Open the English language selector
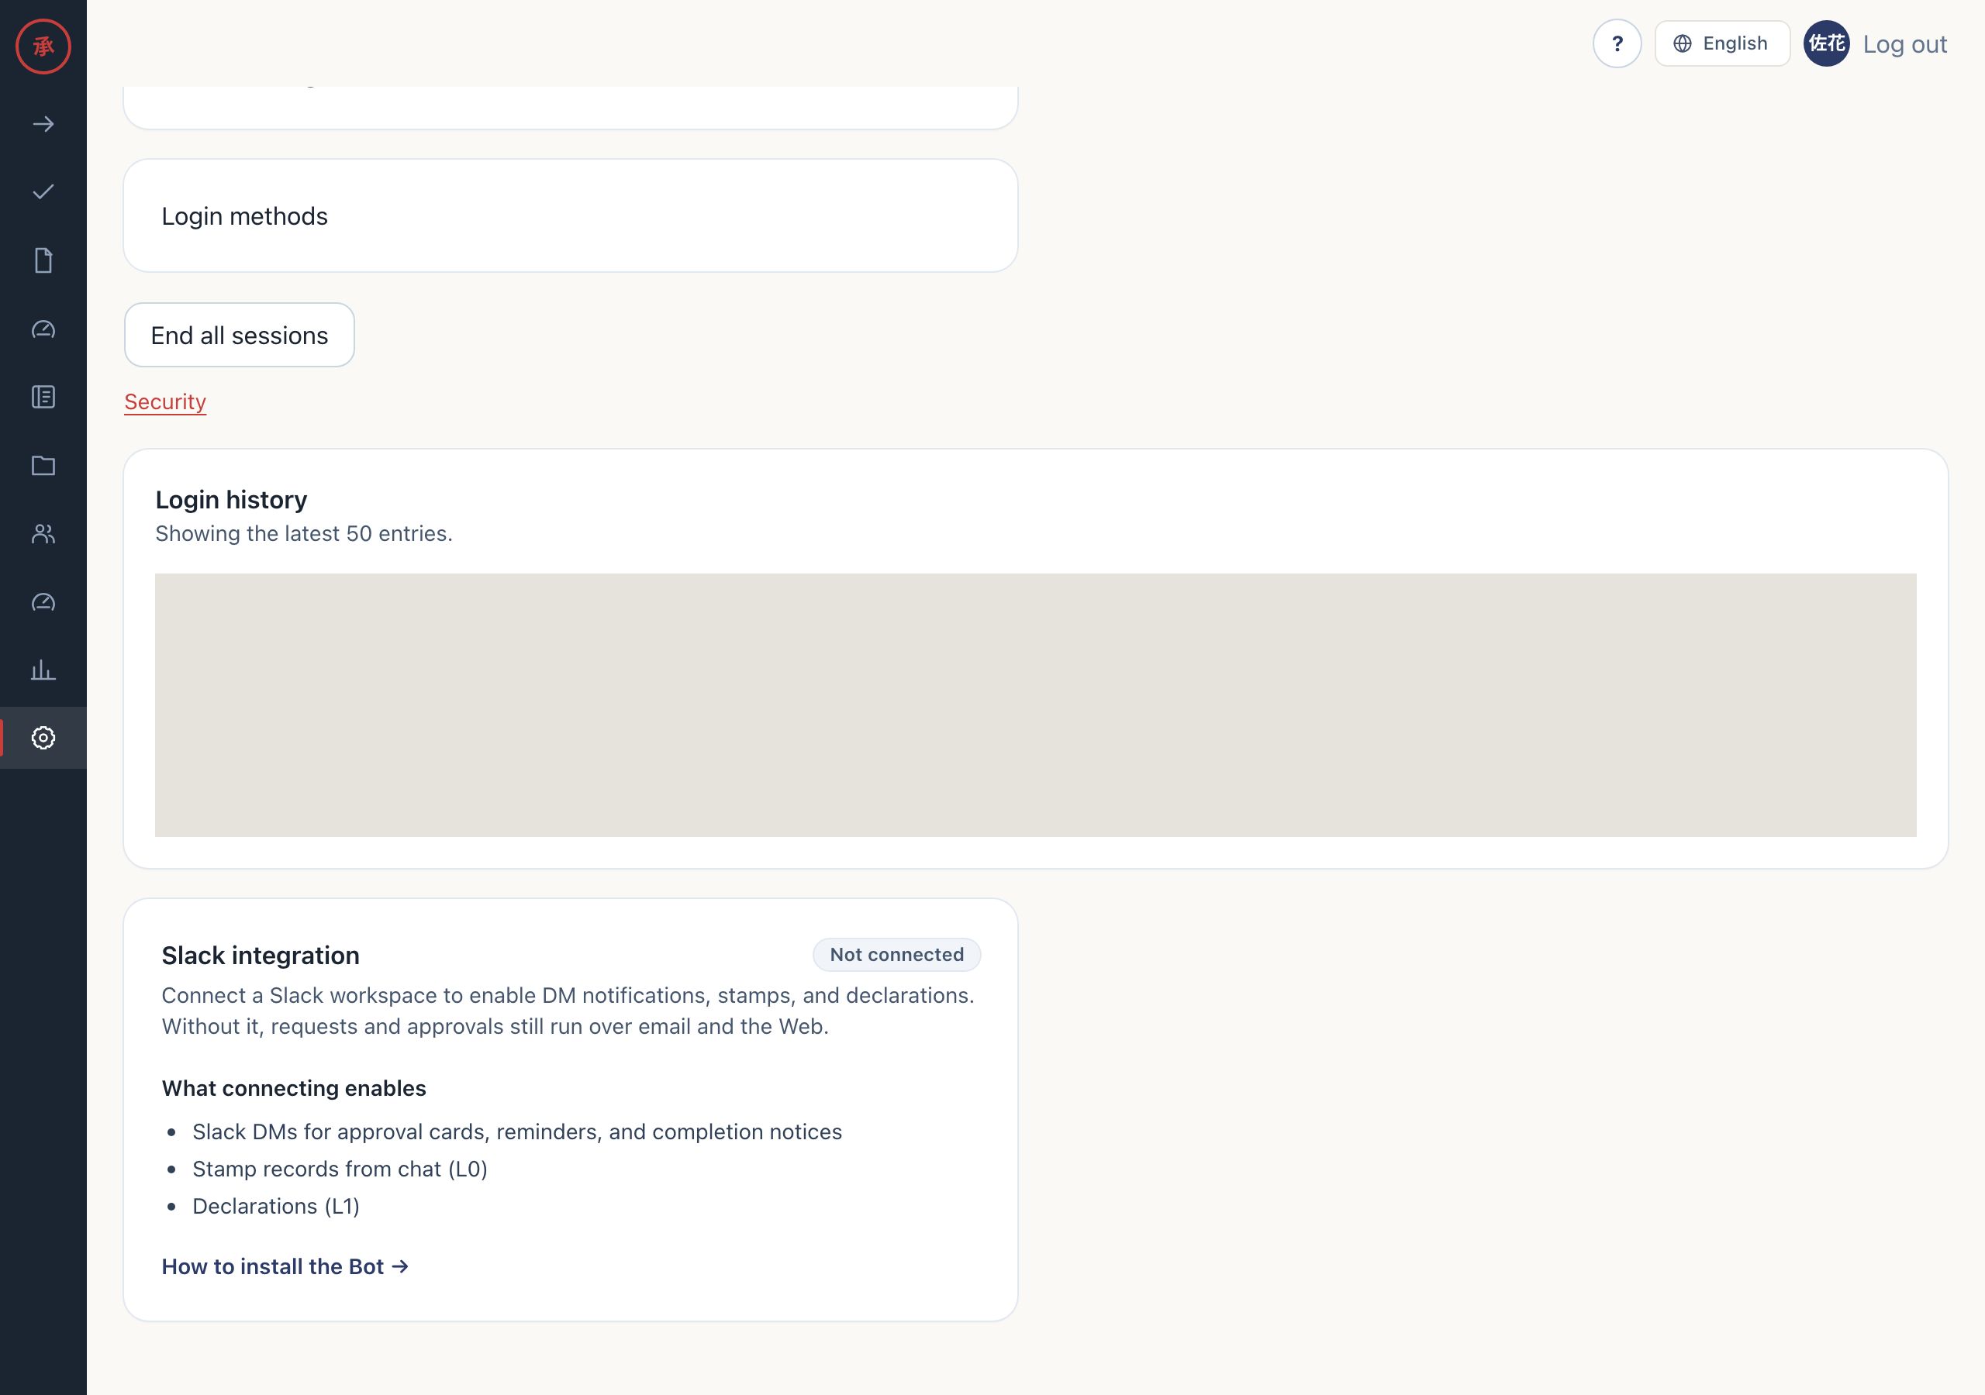This screenshot has width=1985, height=1395. (x=1721, y=43)
